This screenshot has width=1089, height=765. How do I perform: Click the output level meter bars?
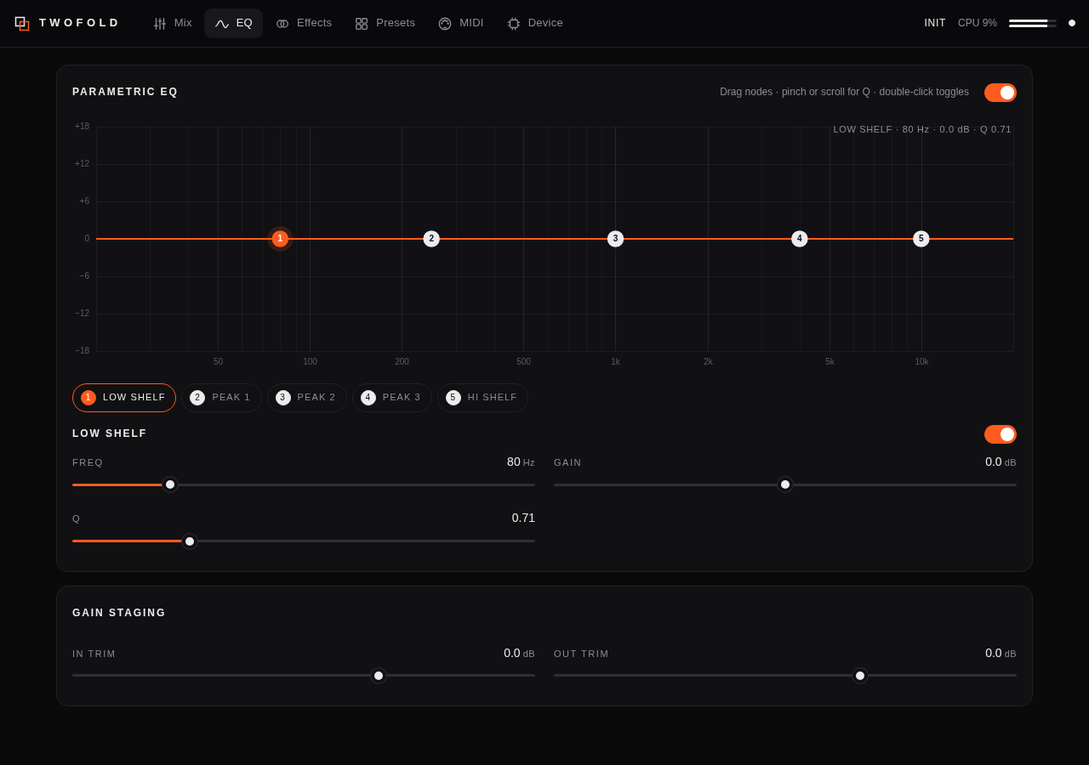coord(1033,23)
